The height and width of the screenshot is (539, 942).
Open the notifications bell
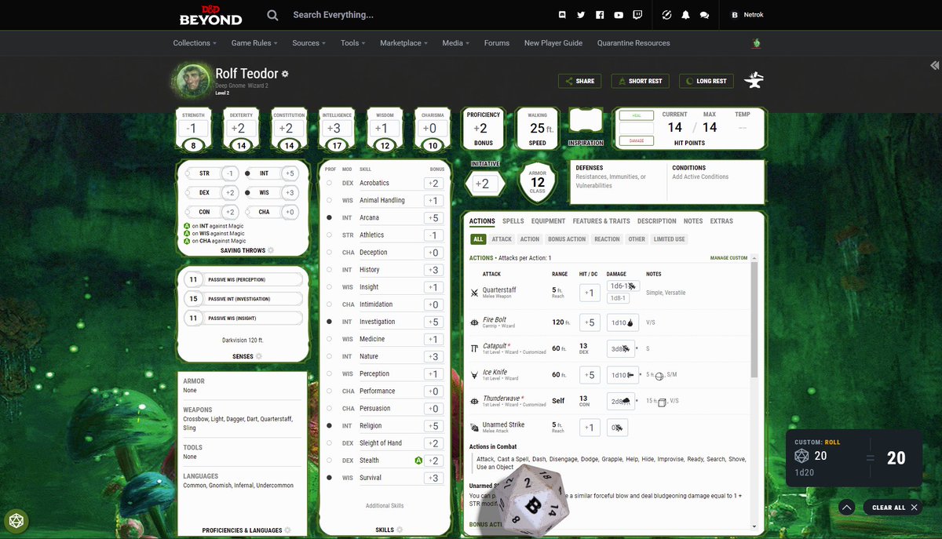[x=685, y=15]
